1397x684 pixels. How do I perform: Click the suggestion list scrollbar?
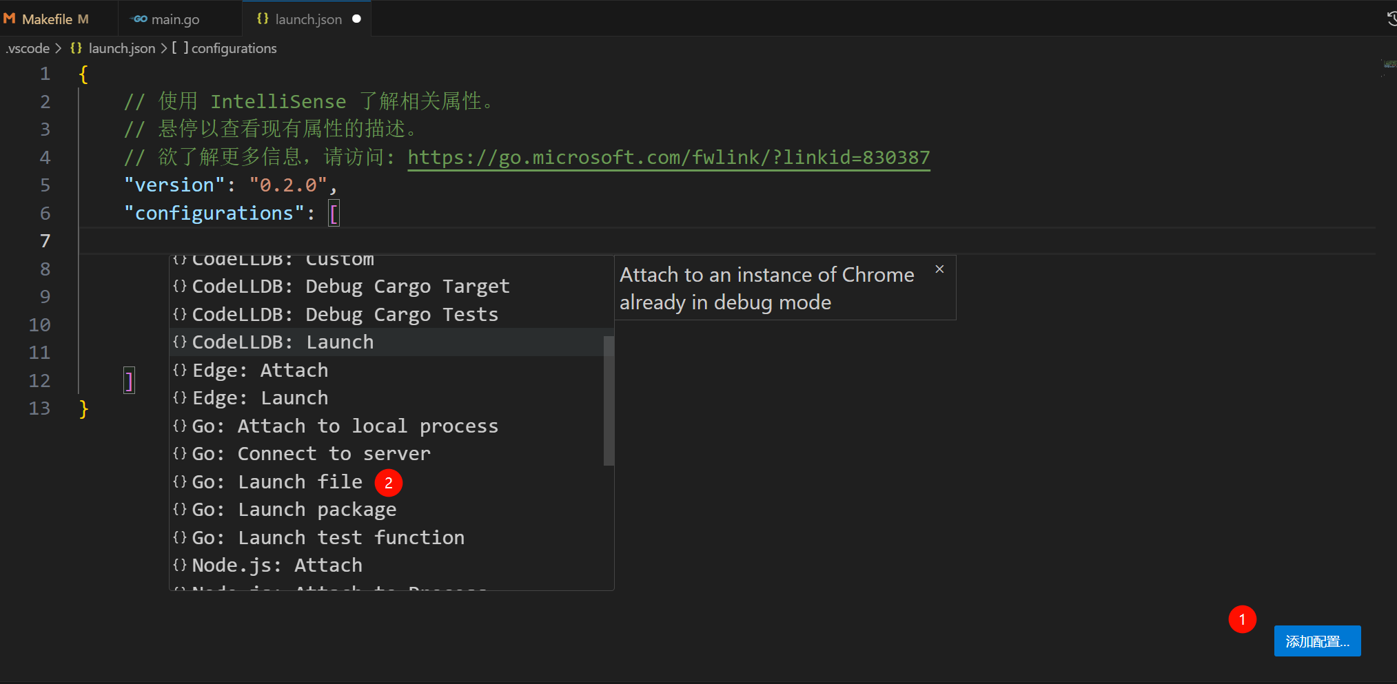(608, 400)
